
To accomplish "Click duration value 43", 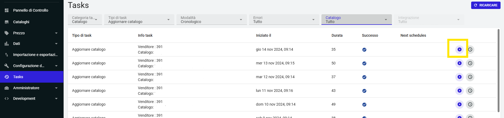I will pyautogui.click(x=333, y=91).
